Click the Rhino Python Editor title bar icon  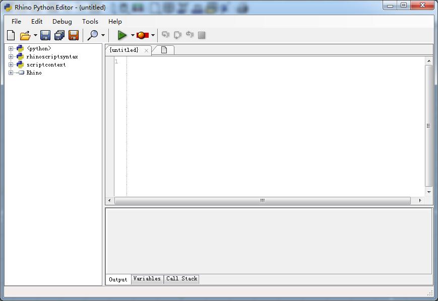(x=8, y=8)
